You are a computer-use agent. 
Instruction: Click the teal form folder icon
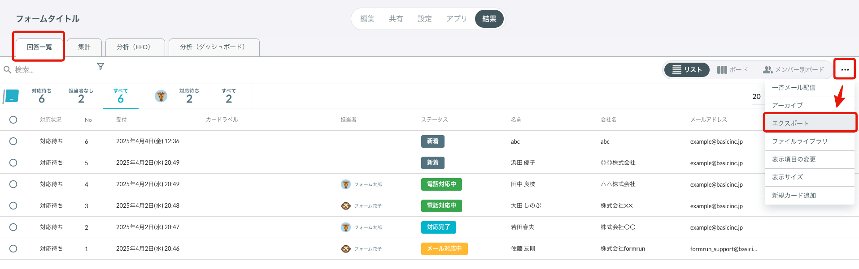coord(11,96)
